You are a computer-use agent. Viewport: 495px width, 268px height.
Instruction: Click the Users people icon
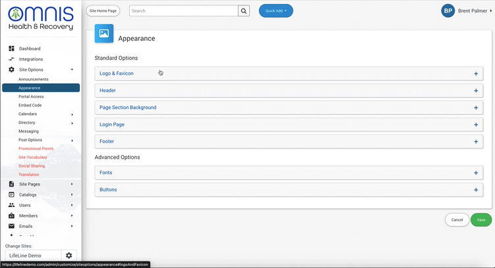click(11, 205)
